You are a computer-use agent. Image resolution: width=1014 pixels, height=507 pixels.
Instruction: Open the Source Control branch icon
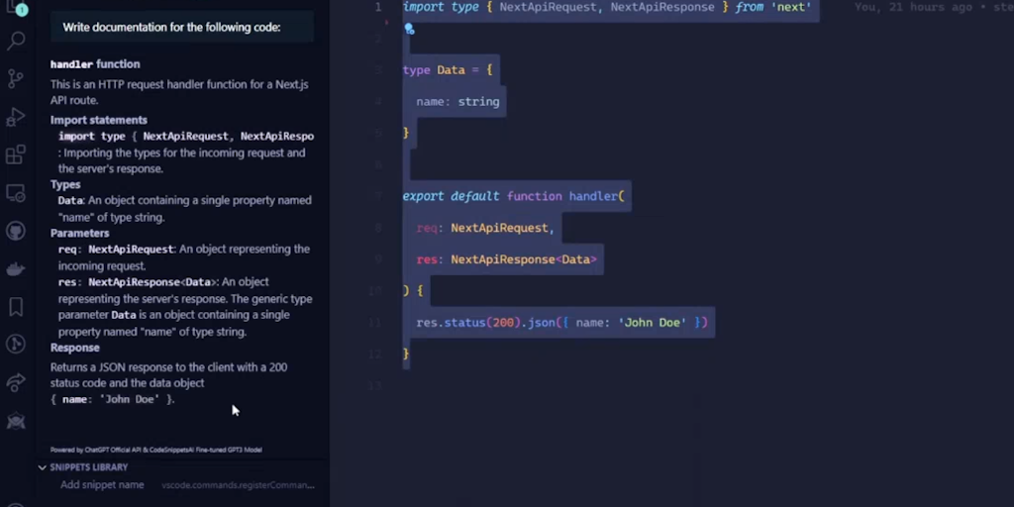pyautogui.click(x=16, y=79)
